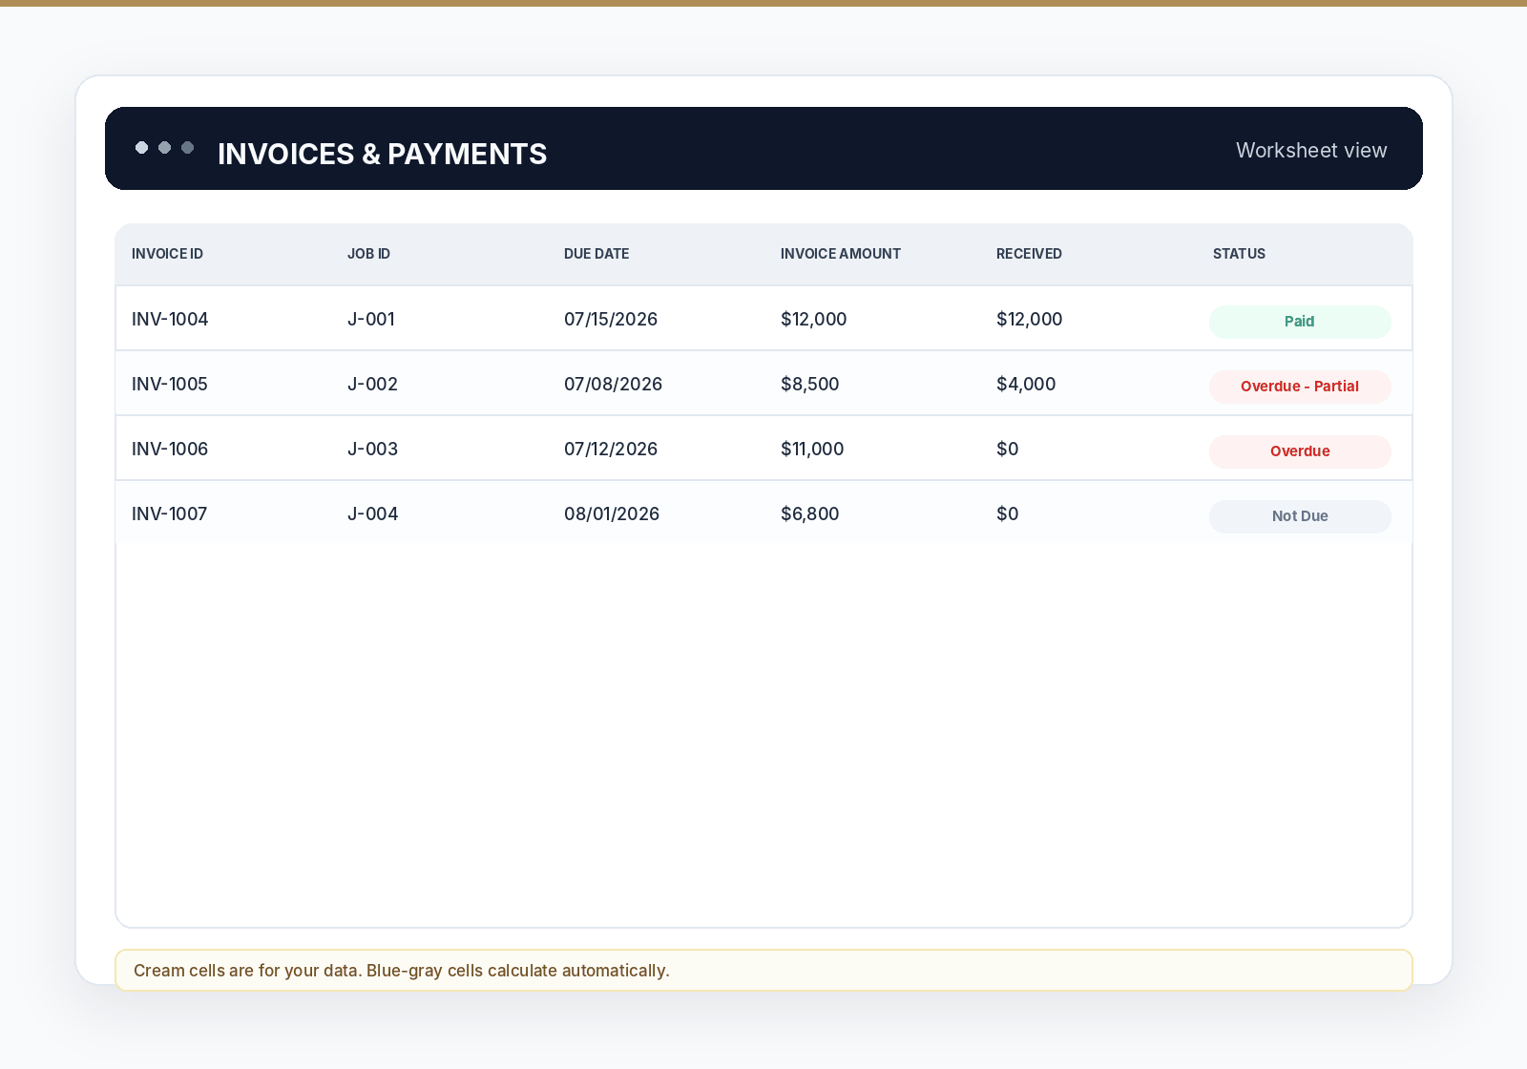Select the Invoice ID column header
1527x1069 pixels.
coord(167,254)
